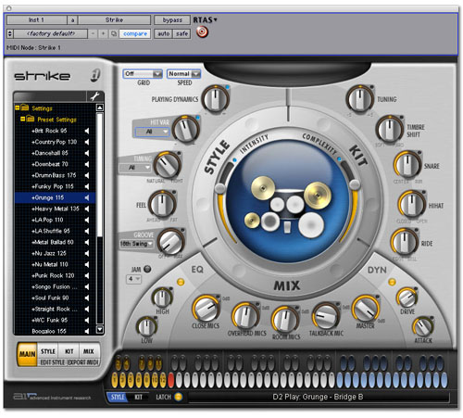Click the red key on pattern keyboard

(x=170, y=381)
